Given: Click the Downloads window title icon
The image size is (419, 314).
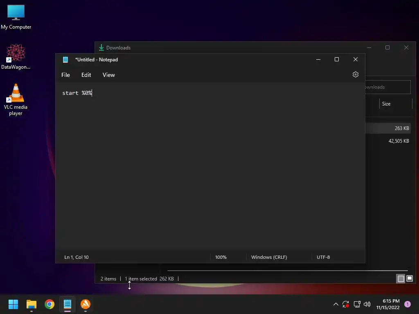Looking at the screenshot, I should pyautogui.click(x=101, y=47).
